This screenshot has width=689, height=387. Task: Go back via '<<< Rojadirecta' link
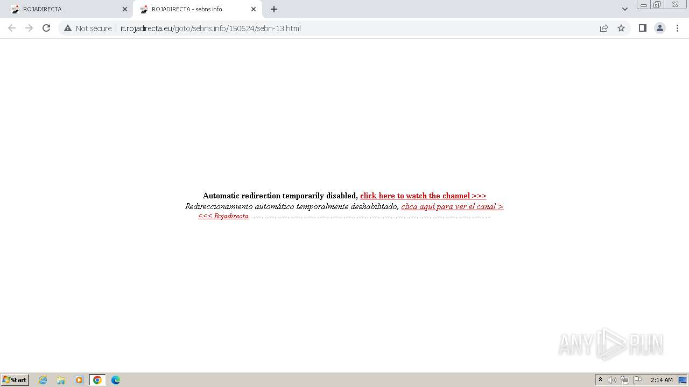pos(223,216)
